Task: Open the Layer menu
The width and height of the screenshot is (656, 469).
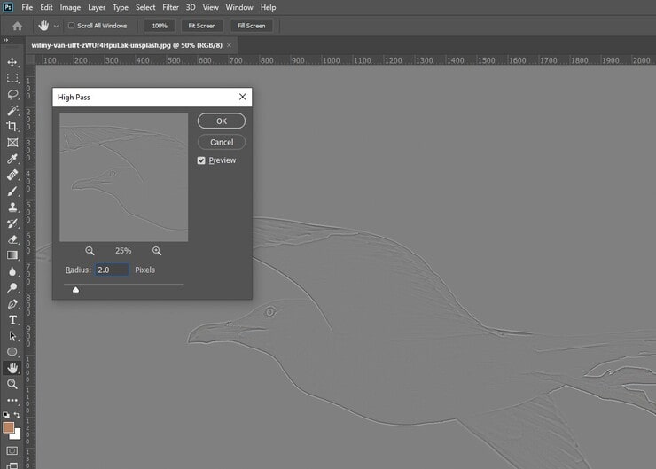Action: [97, 7]
